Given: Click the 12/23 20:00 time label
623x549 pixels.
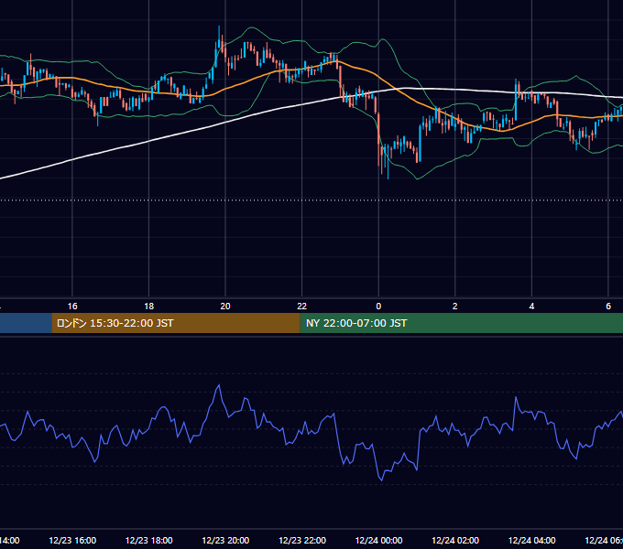Looking at the screenshot, I should click(225, 540).
